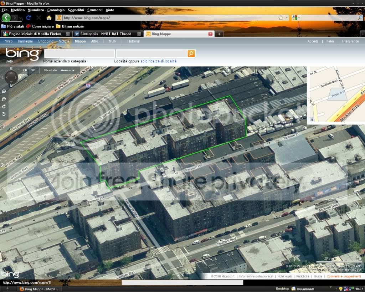Switch the map to 3D mode
The width and height of the screenshot is (365, 292).
[x=33, y=70]
